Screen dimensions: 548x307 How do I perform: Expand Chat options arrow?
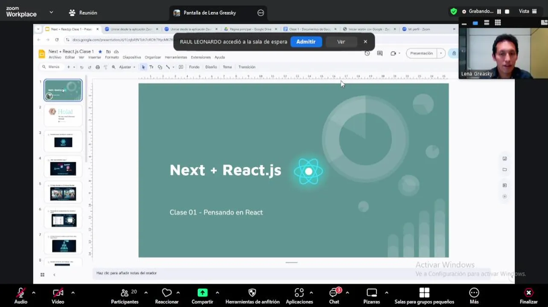(347, 293)
